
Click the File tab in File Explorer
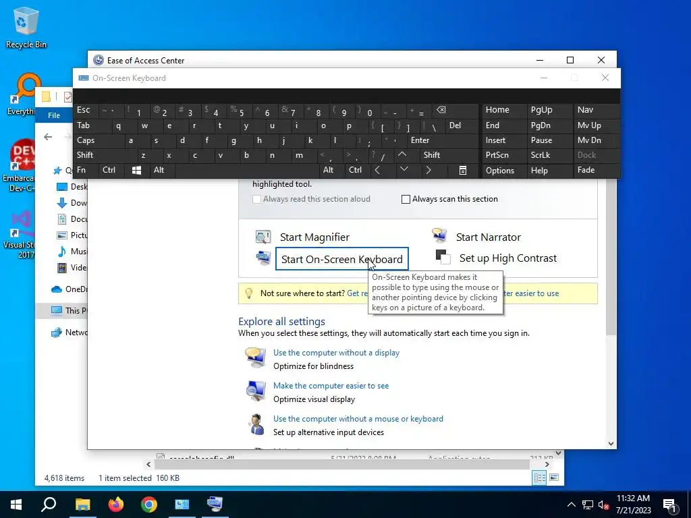coord(54,115)
